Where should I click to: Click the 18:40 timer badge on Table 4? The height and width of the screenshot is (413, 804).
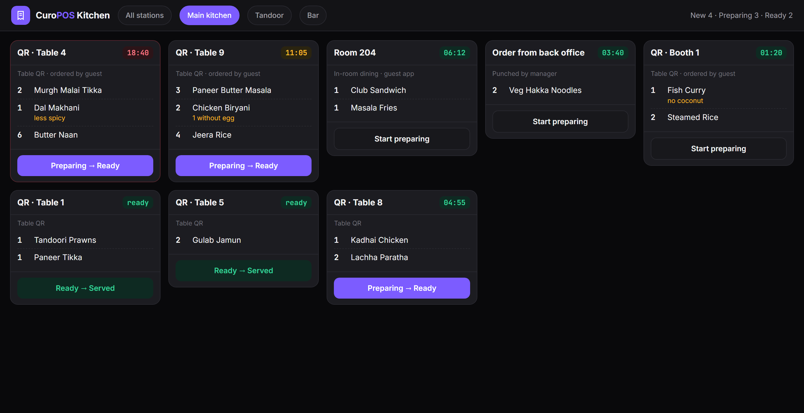pyautogui.click(x=138, y=53)
